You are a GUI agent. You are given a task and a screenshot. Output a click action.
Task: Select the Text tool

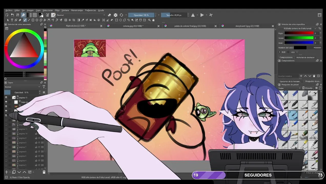(12, 20)
